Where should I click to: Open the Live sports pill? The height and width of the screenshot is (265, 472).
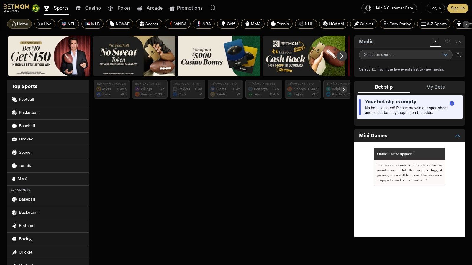pos(45,24)
